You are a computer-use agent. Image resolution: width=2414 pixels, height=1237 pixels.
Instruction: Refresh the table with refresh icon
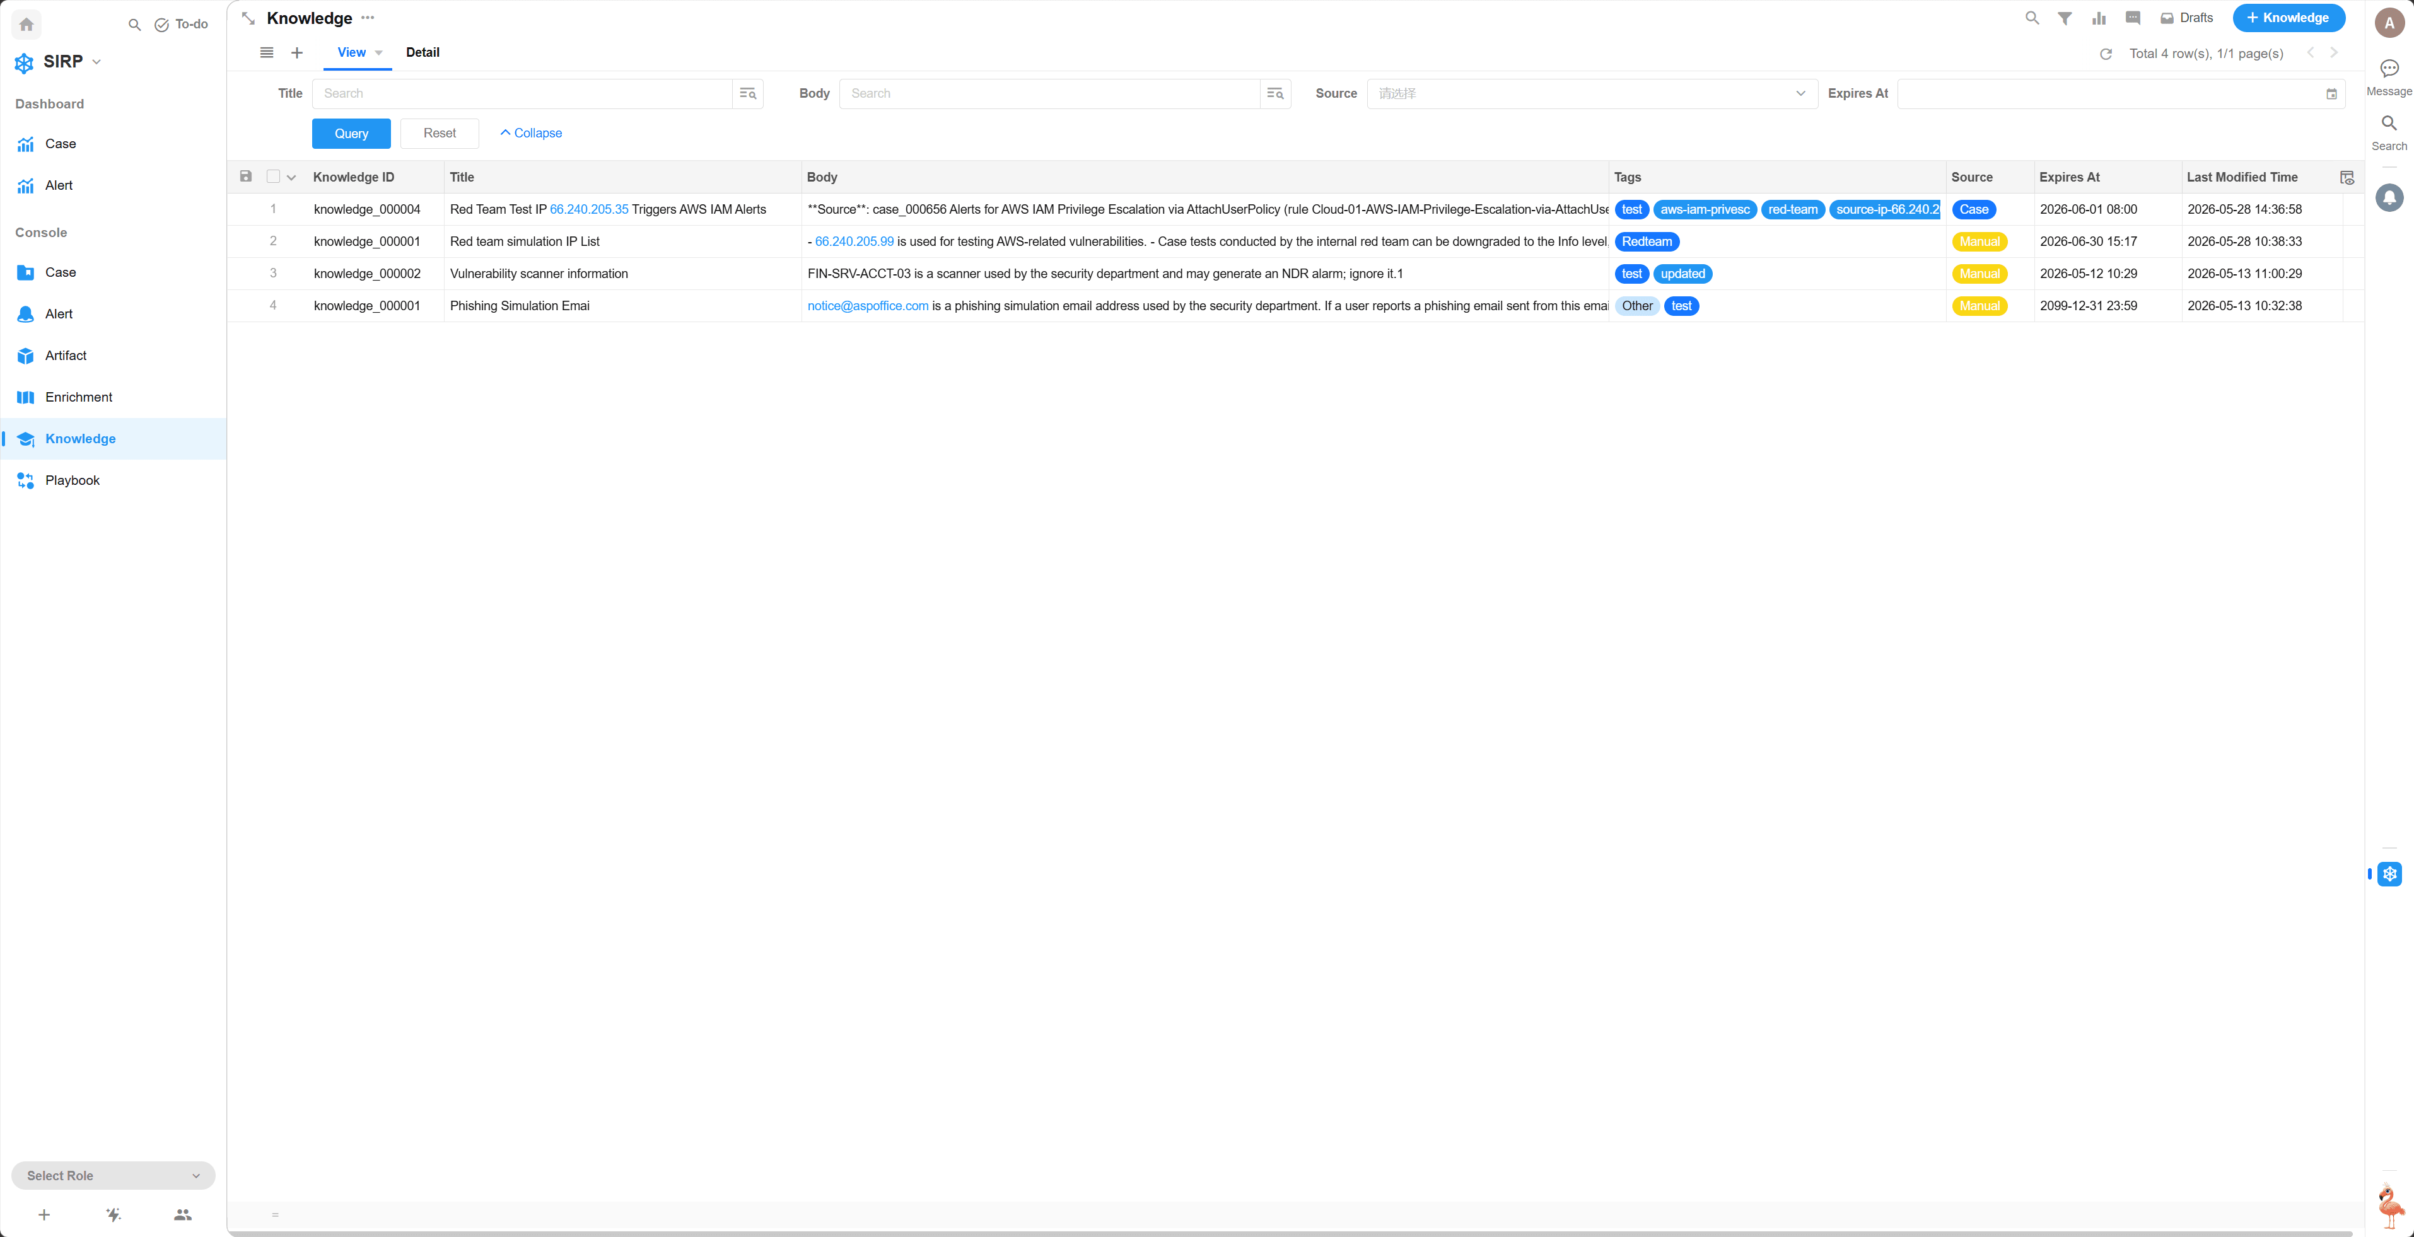[2106, 54]
